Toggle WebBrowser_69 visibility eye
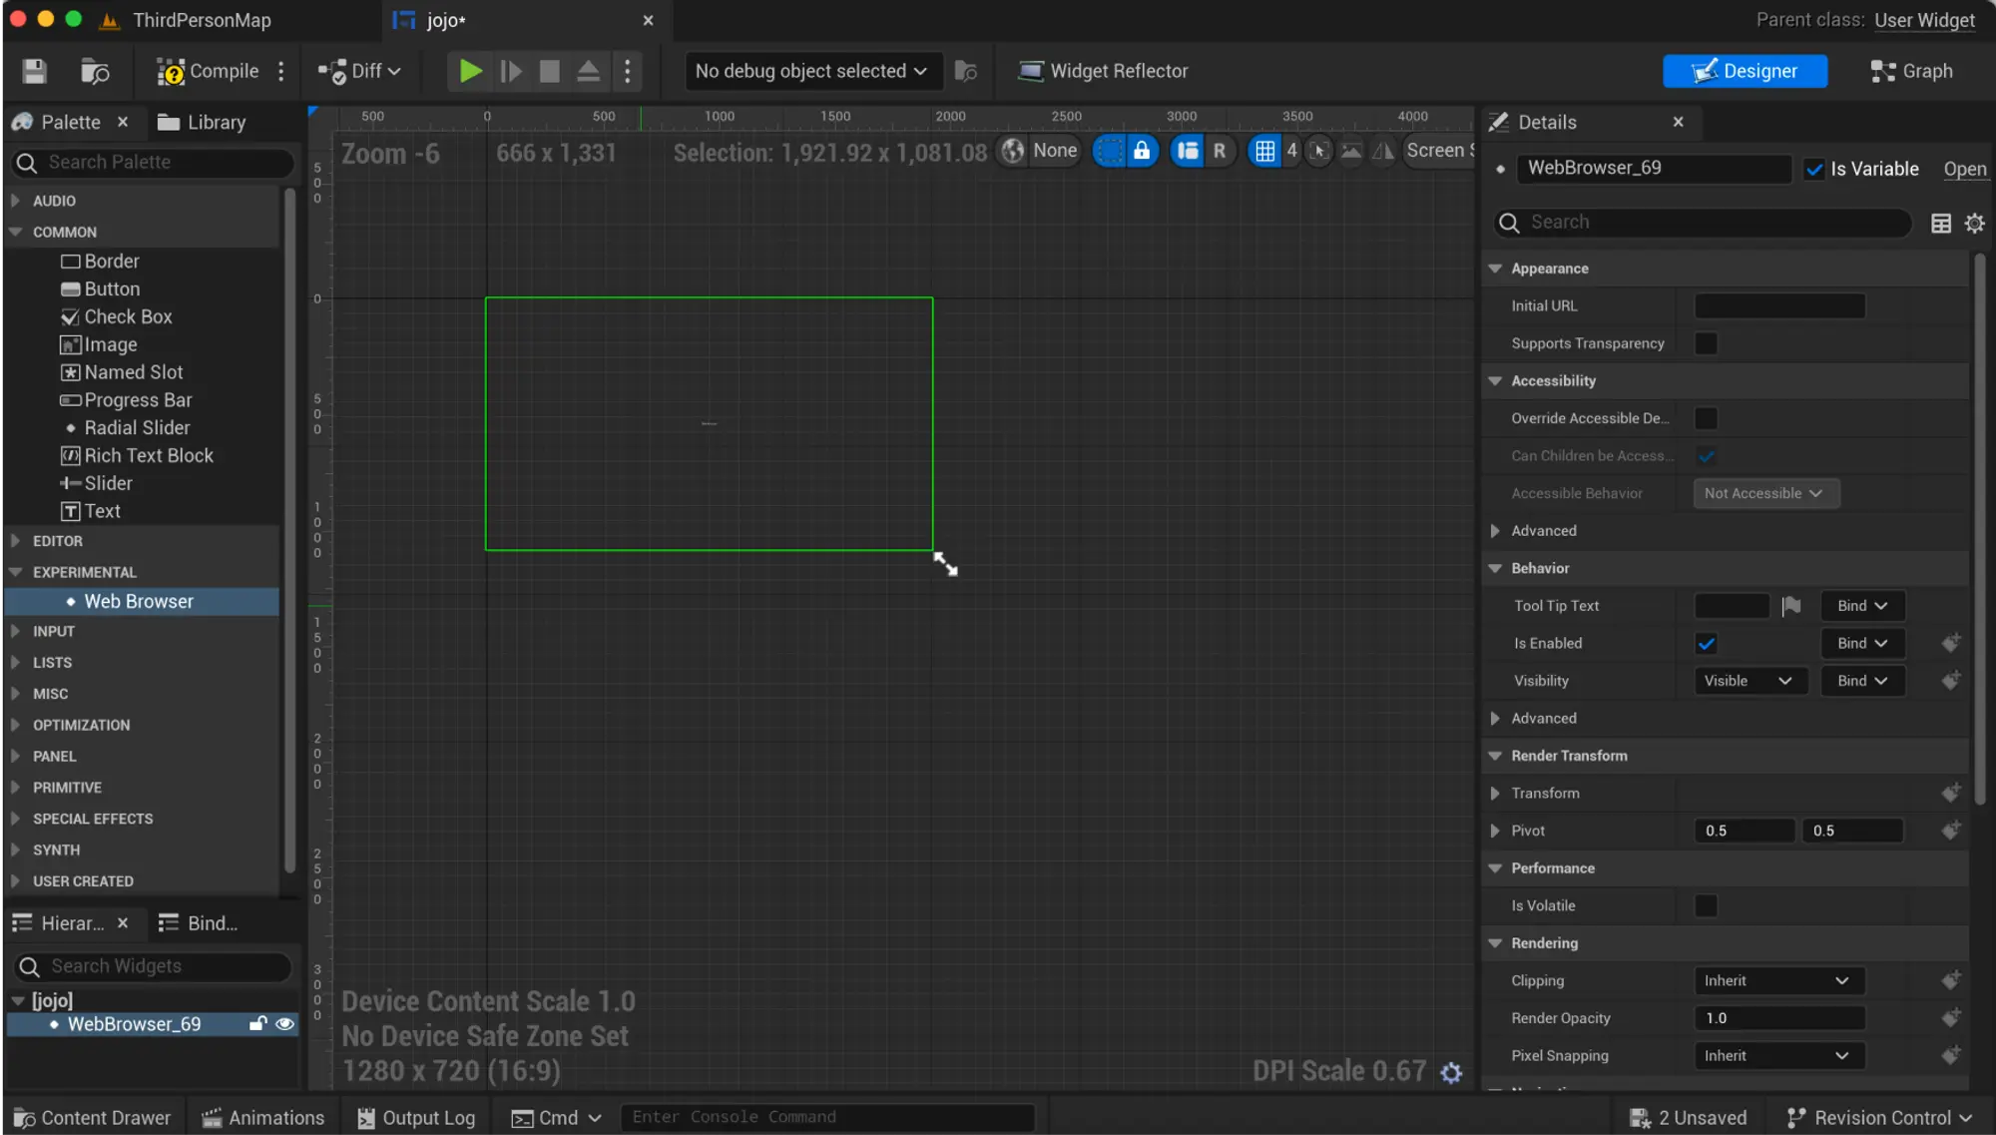 [x=284, y=1024]
